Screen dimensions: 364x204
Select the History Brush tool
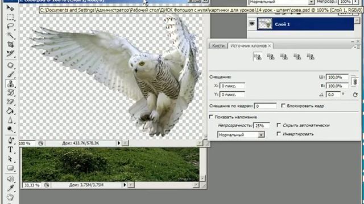pos(10,93)
